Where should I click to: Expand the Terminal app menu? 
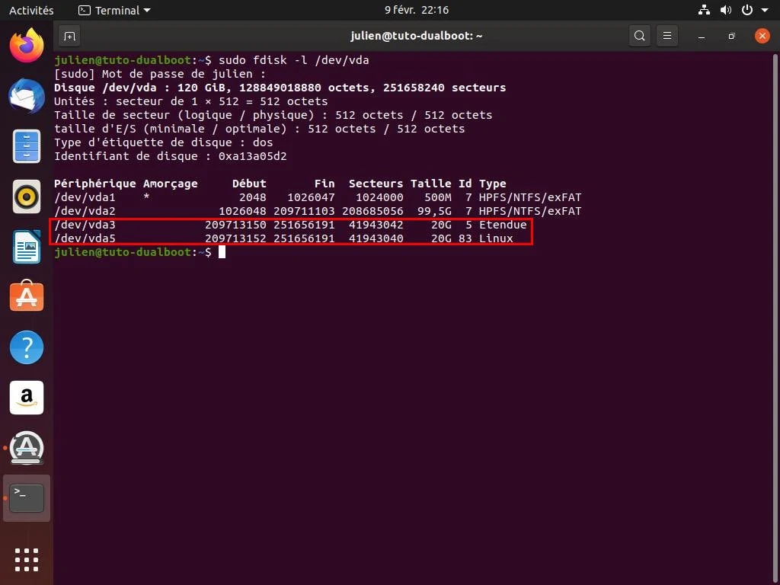point(114,11)
